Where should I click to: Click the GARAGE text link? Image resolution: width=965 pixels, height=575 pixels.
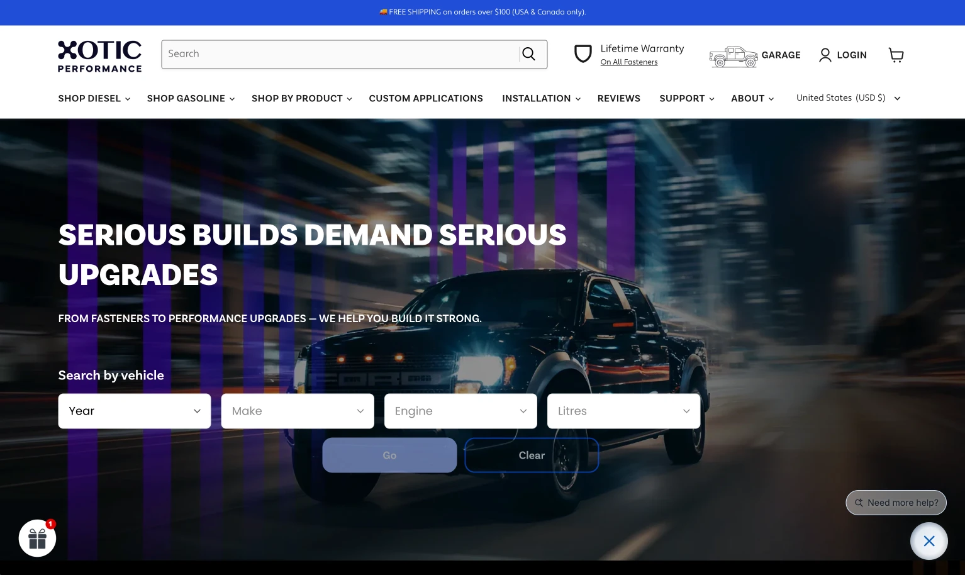(781, 55)
